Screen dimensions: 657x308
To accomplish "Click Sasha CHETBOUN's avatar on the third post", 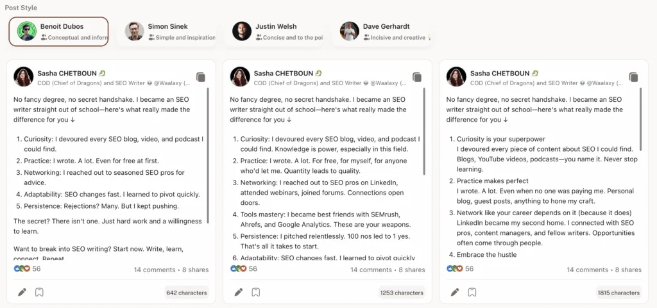I will click(x=456, y=76).
